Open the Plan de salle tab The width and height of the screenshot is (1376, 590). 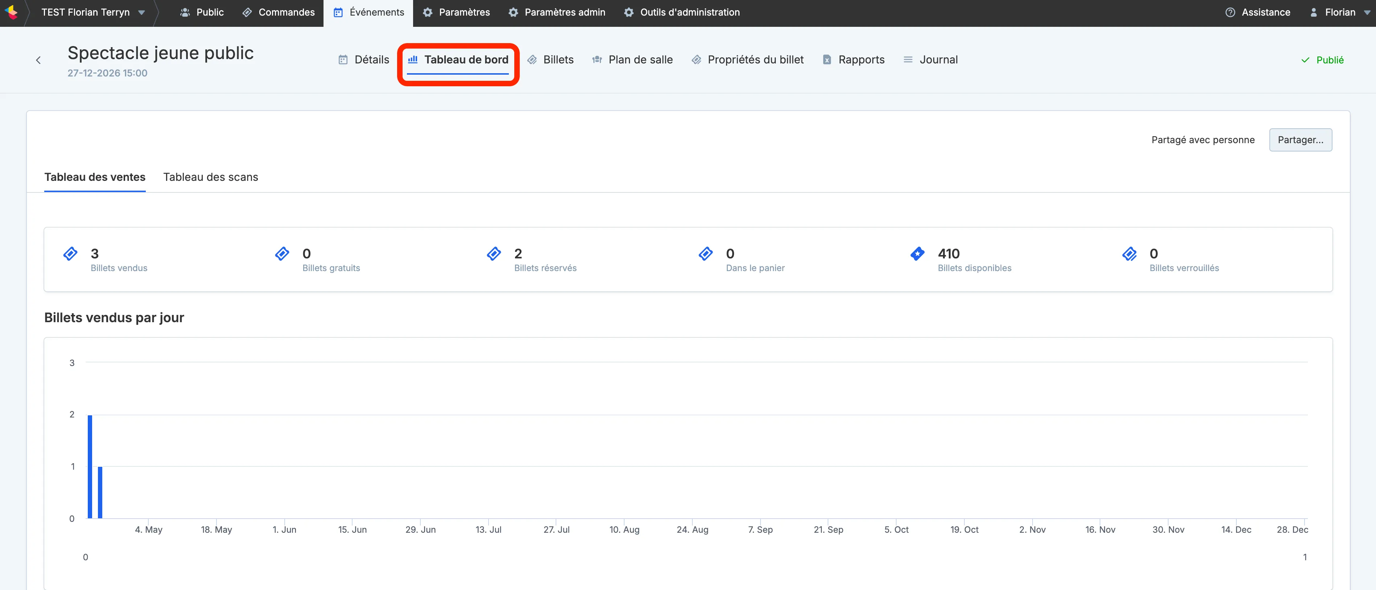(633, 60)
